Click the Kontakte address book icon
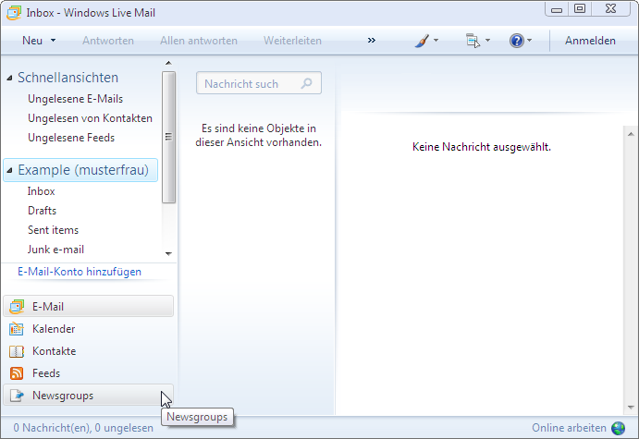Viewport: 639px width, 439px height. click(17, 351)
